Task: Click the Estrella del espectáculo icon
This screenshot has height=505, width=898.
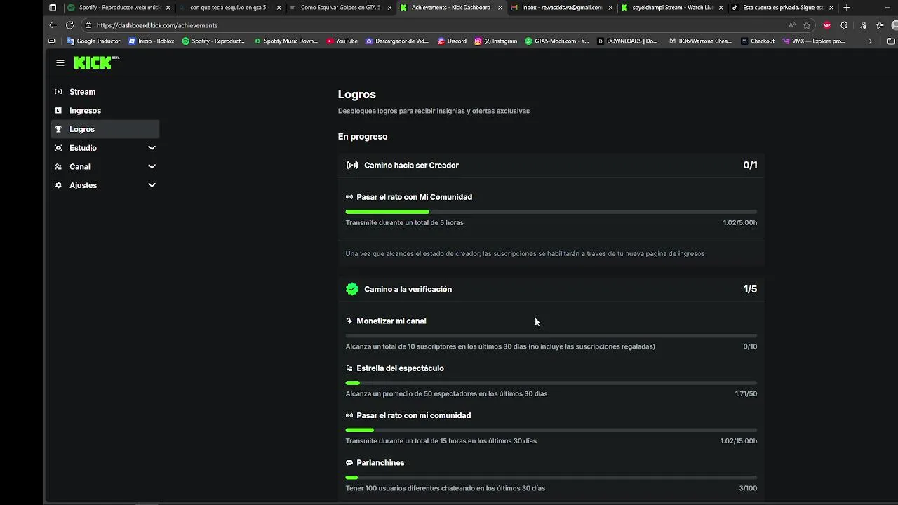Action: pyautogui.click(x=349, y=368)
